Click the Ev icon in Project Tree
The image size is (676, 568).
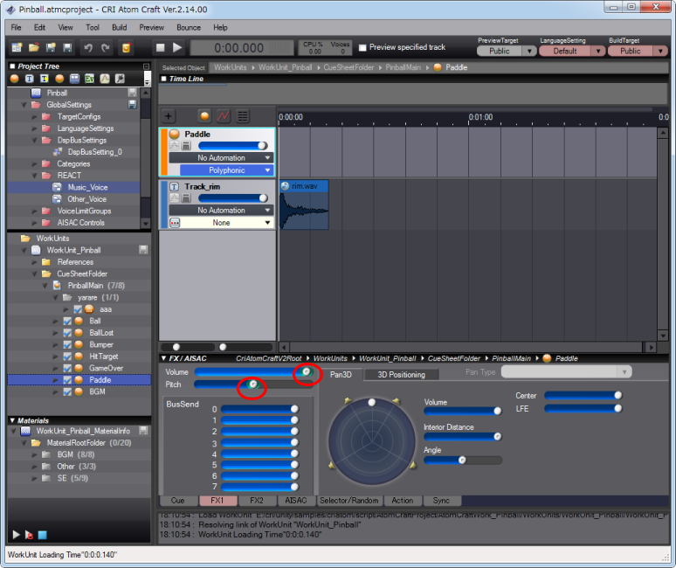tap(89, 80)
